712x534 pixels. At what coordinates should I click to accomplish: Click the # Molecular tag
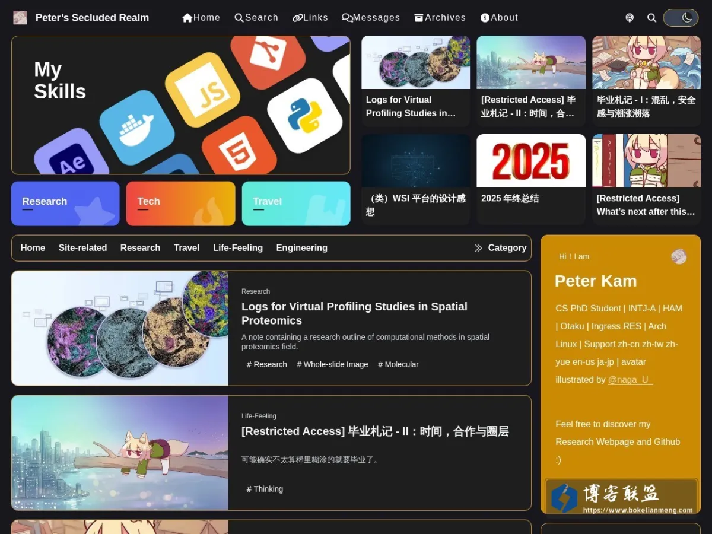click(398, 364)
